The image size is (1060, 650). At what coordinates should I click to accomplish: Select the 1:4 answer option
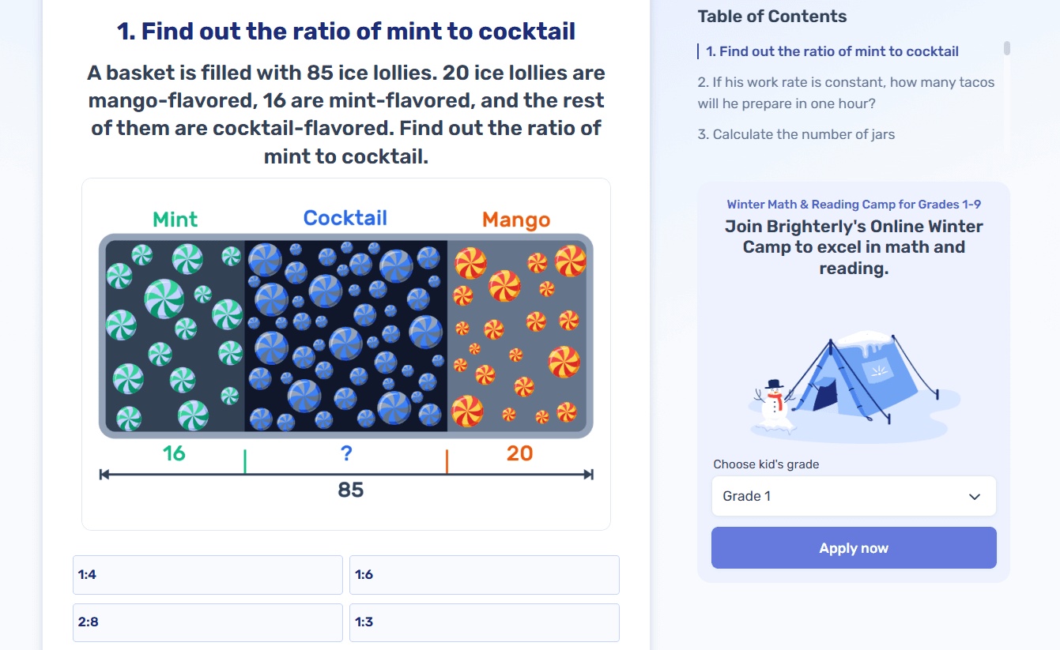tap(207, 575)
